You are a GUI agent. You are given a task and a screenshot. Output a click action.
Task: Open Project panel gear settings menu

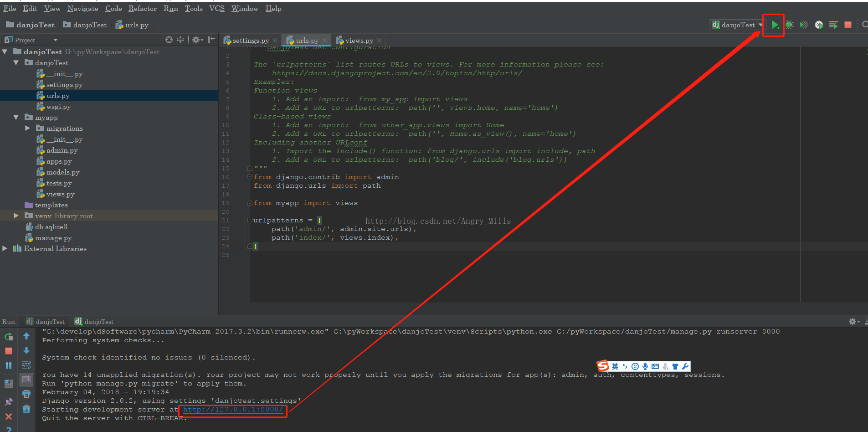coord(197,40)
